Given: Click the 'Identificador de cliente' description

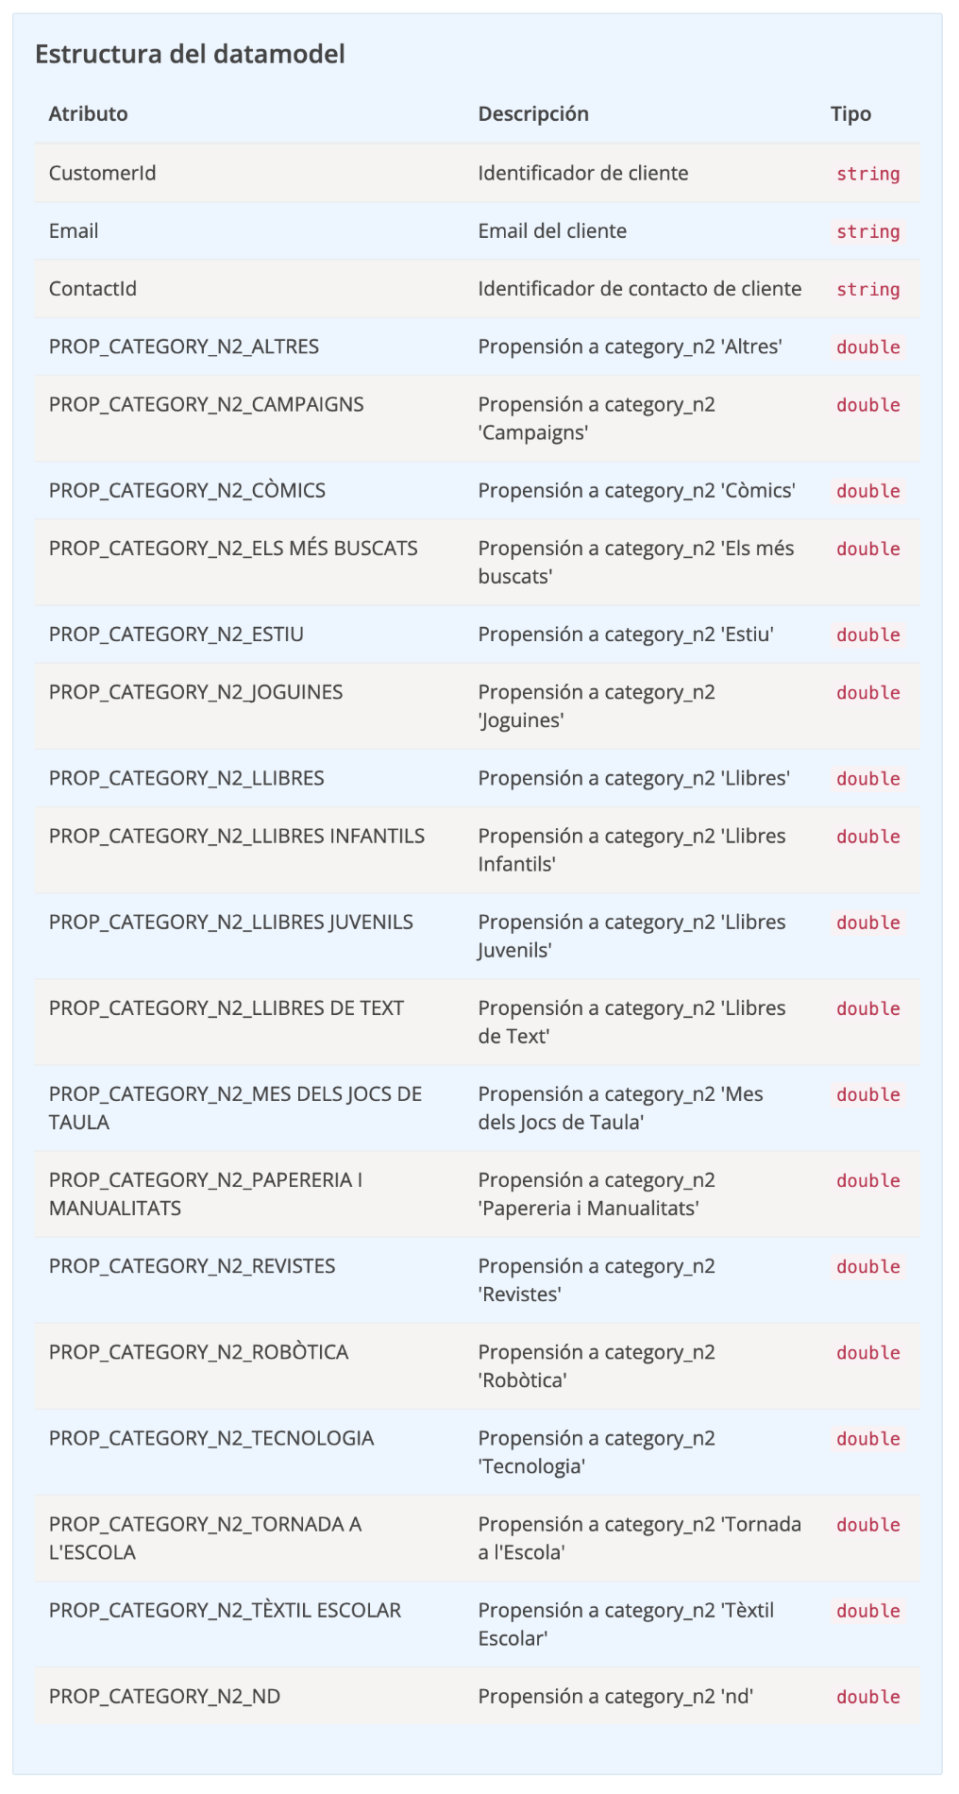Looking at the screenshot, I should click(582, 174).
